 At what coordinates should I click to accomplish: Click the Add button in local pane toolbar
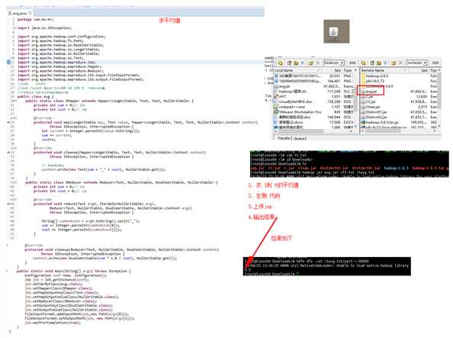coord(352,63)
